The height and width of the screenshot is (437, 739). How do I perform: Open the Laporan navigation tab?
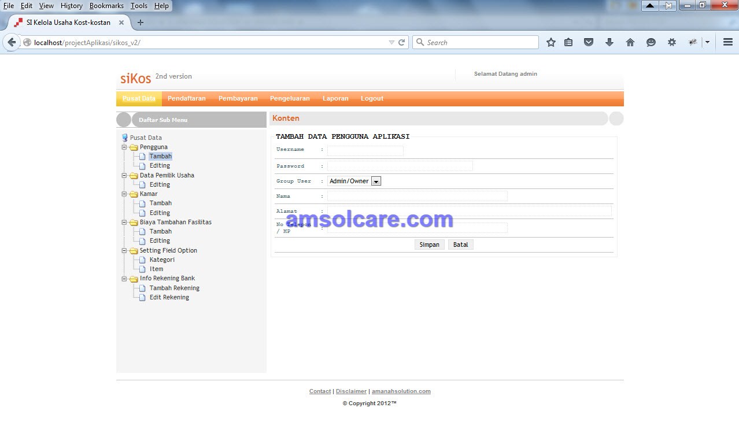(x=335, y=98)
